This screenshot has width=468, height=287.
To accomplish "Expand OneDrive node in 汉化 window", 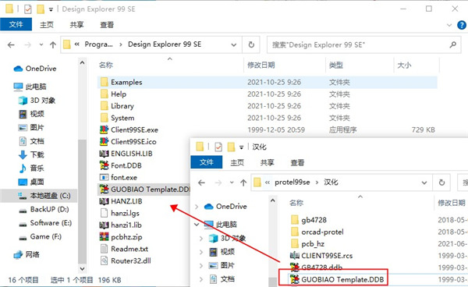I will [x=197, y=207].
